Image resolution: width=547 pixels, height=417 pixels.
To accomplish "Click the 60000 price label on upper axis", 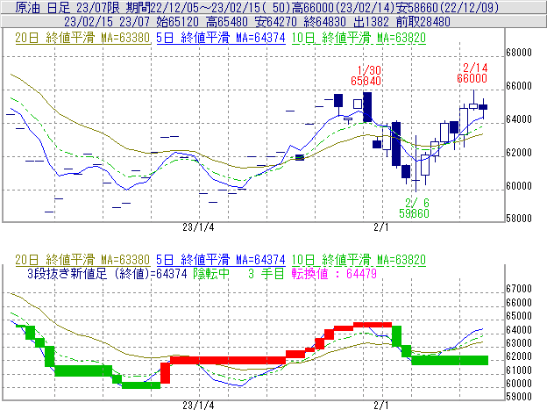I will [519, 186].
